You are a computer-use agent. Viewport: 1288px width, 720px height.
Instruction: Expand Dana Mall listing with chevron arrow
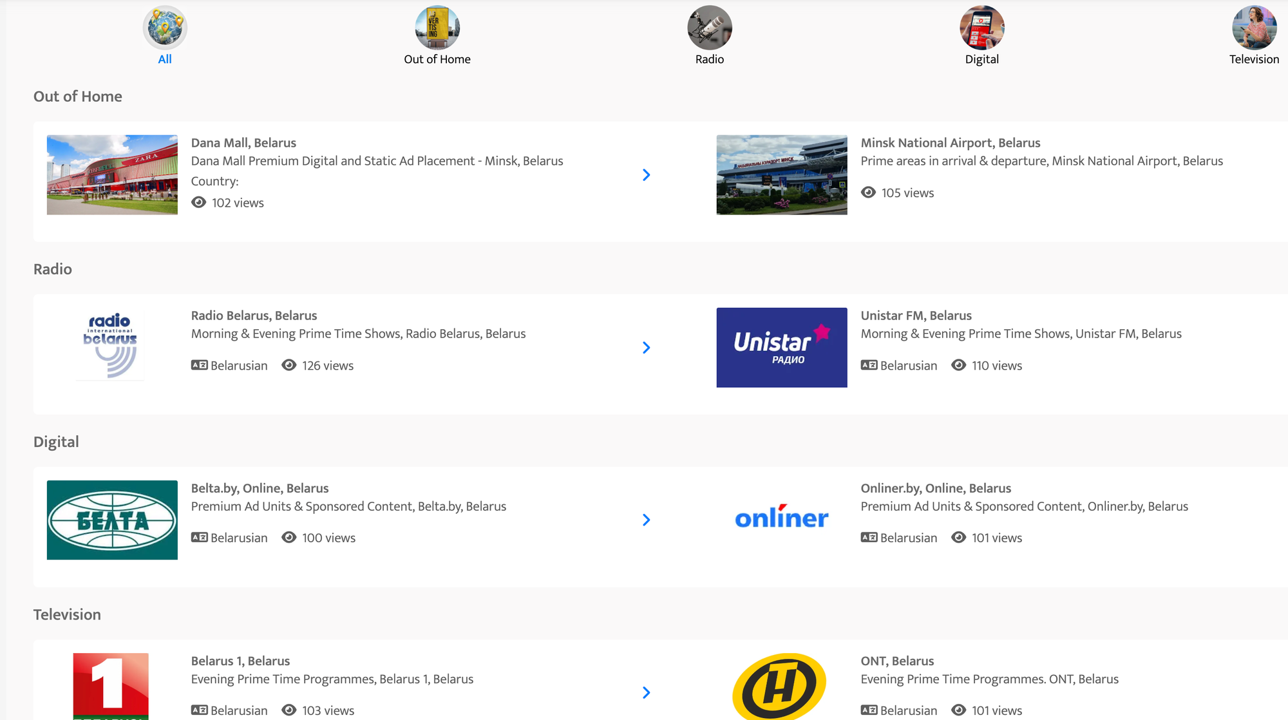tap(647, 175)
